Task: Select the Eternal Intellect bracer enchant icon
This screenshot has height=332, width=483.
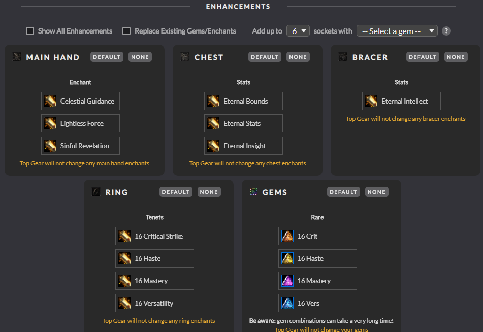Action: 372,101
